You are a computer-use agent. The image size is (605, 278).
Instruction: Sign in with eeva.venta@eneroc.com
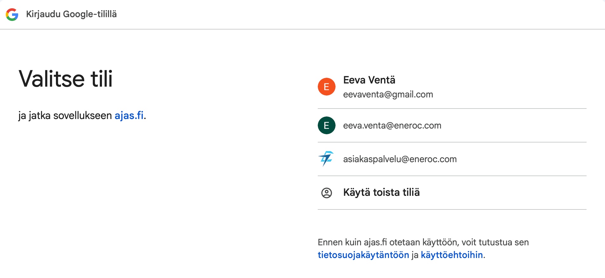392,126
